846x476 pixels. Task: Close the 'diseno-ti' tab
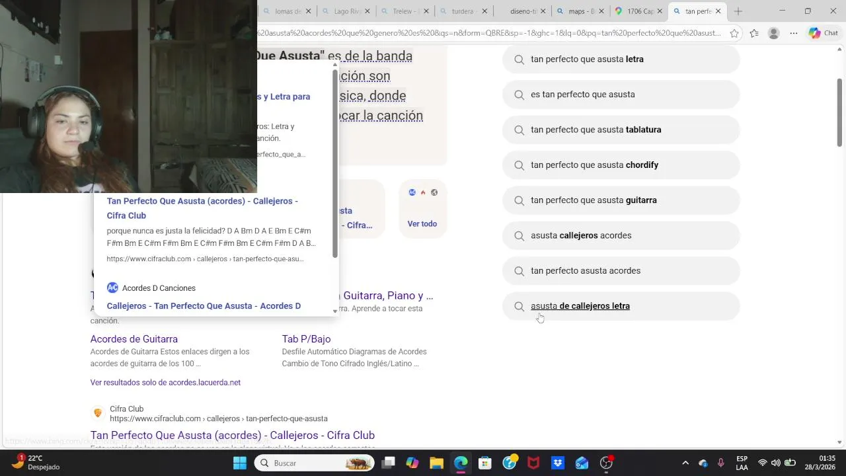tap(543, 11)
